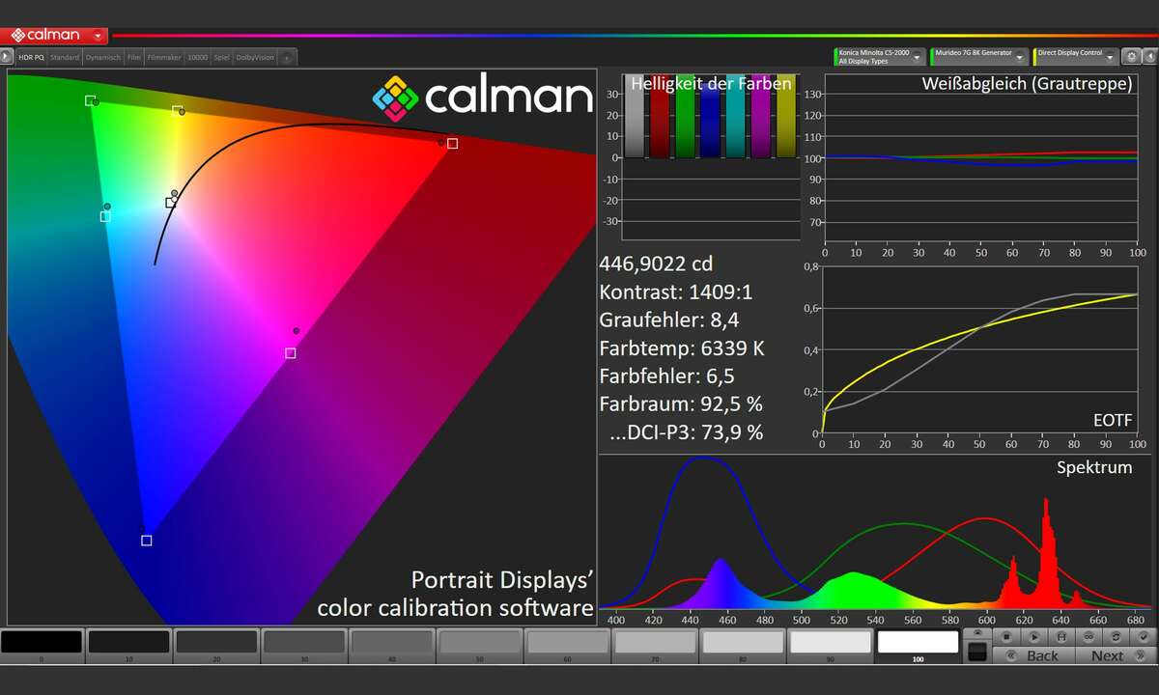Click the white luminance bar in Helligkeit chart
Image resolution: width=1159 pixels, height=695 pixels.
click(x=634, y=116)
